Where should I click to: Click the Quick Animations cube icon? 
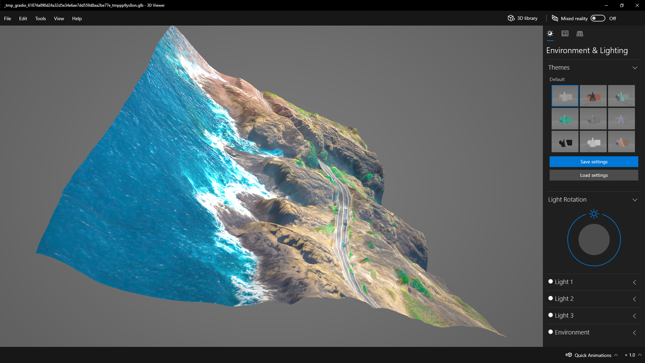click(569, 355)
